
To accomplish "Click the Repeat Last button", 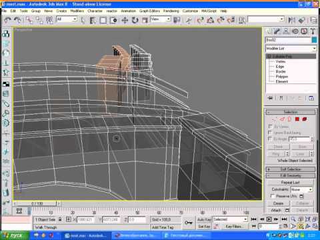I will [290, 182].
